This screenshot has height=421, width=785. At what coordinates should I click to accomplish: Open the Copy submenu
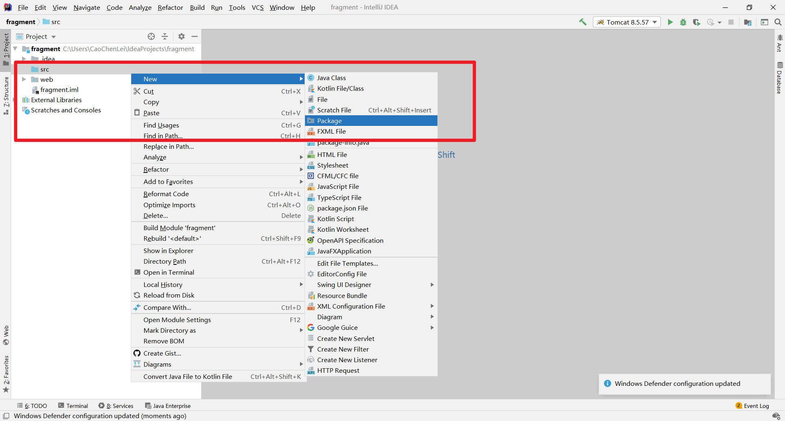(218, 102)
